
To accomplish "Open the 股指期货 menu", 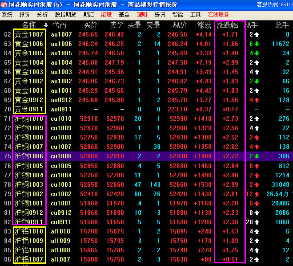I will (65, 14).
